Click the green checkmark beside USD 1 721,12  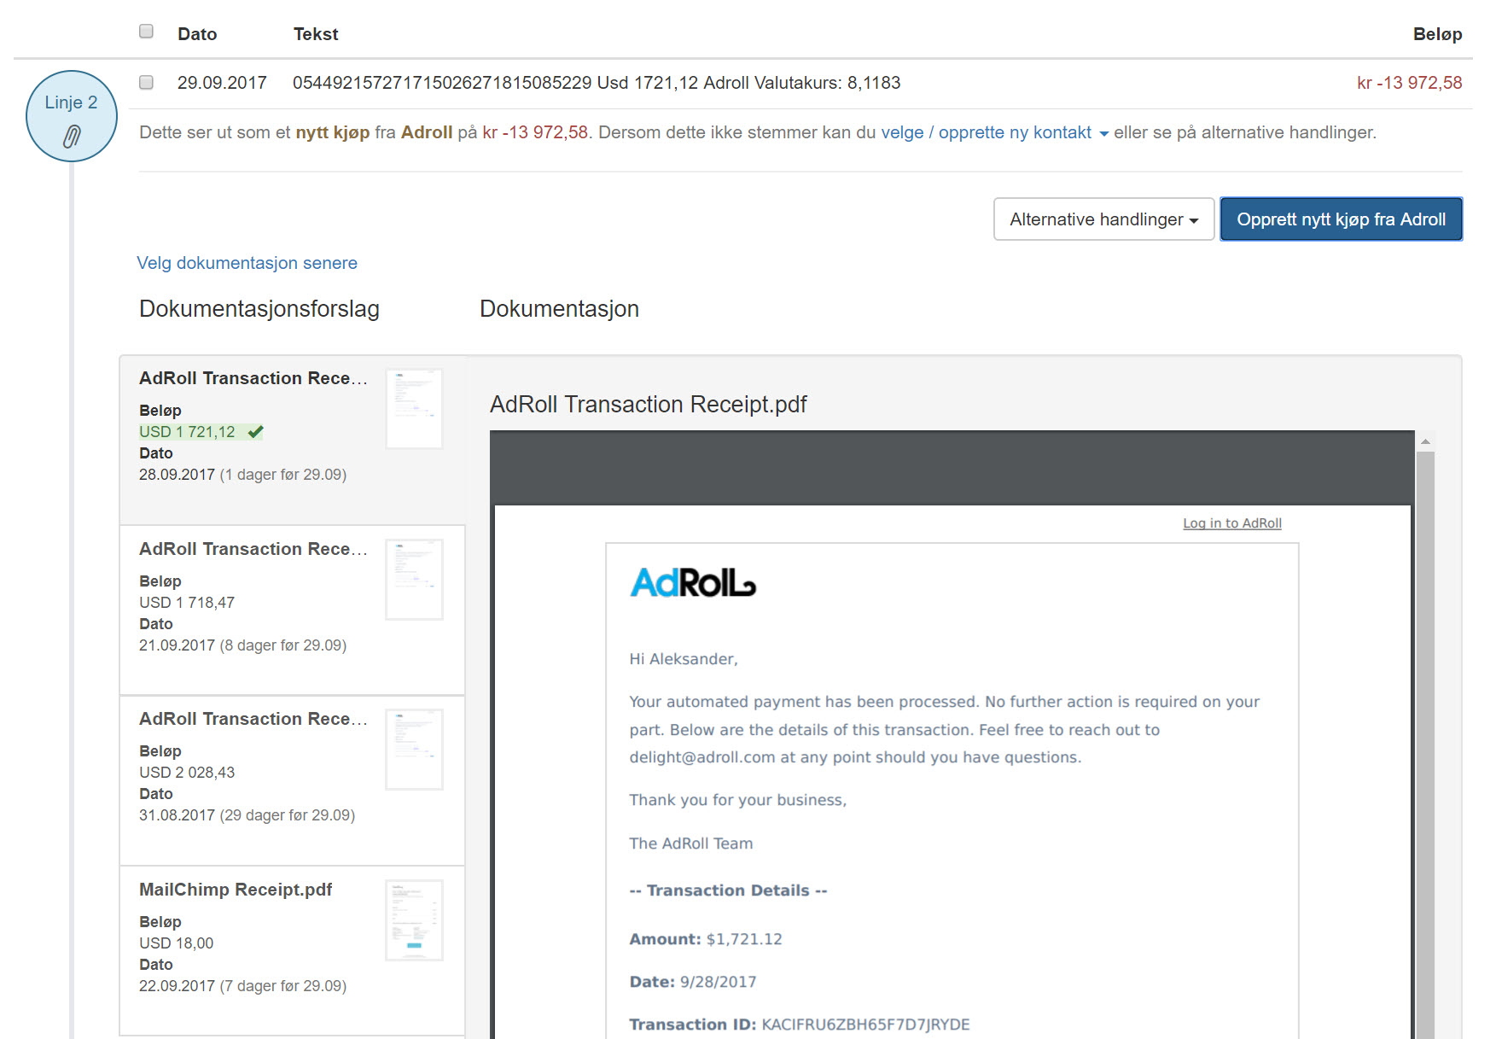point(255,432)
